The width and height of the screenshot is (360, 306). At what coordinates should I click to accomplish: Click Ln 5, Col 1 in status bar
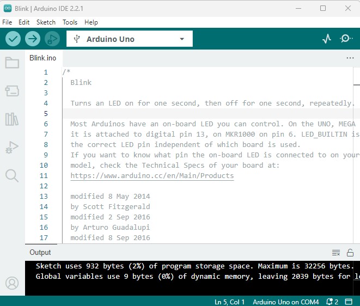(229, 302)
